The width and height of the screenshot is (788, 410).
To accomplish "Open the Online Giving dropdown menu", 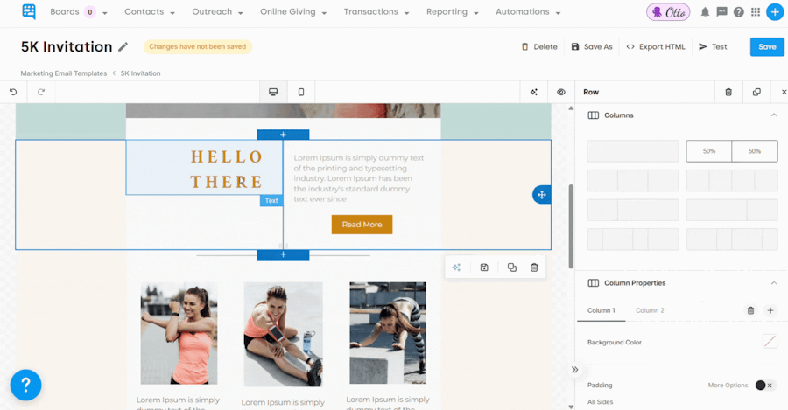I will [293, 12].
